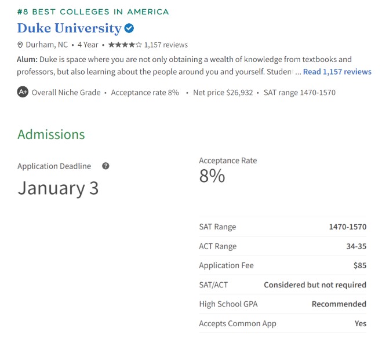Image resolution: width=382 pixels, height=343 pixels.
Task: Click the #8 Best Colleges in America ranking
Action: pyautogui.click(x=93, y=12)
